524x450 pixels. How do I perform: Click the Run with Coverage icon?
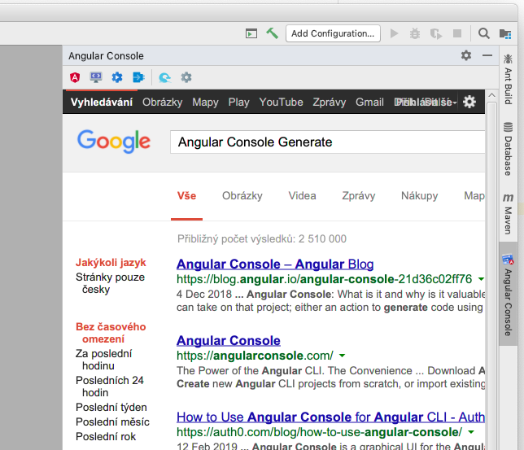(x=436, y=33)
